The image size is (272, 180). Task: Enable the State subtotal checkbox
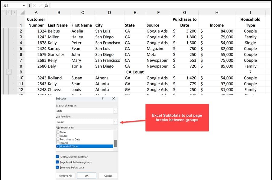58,133
